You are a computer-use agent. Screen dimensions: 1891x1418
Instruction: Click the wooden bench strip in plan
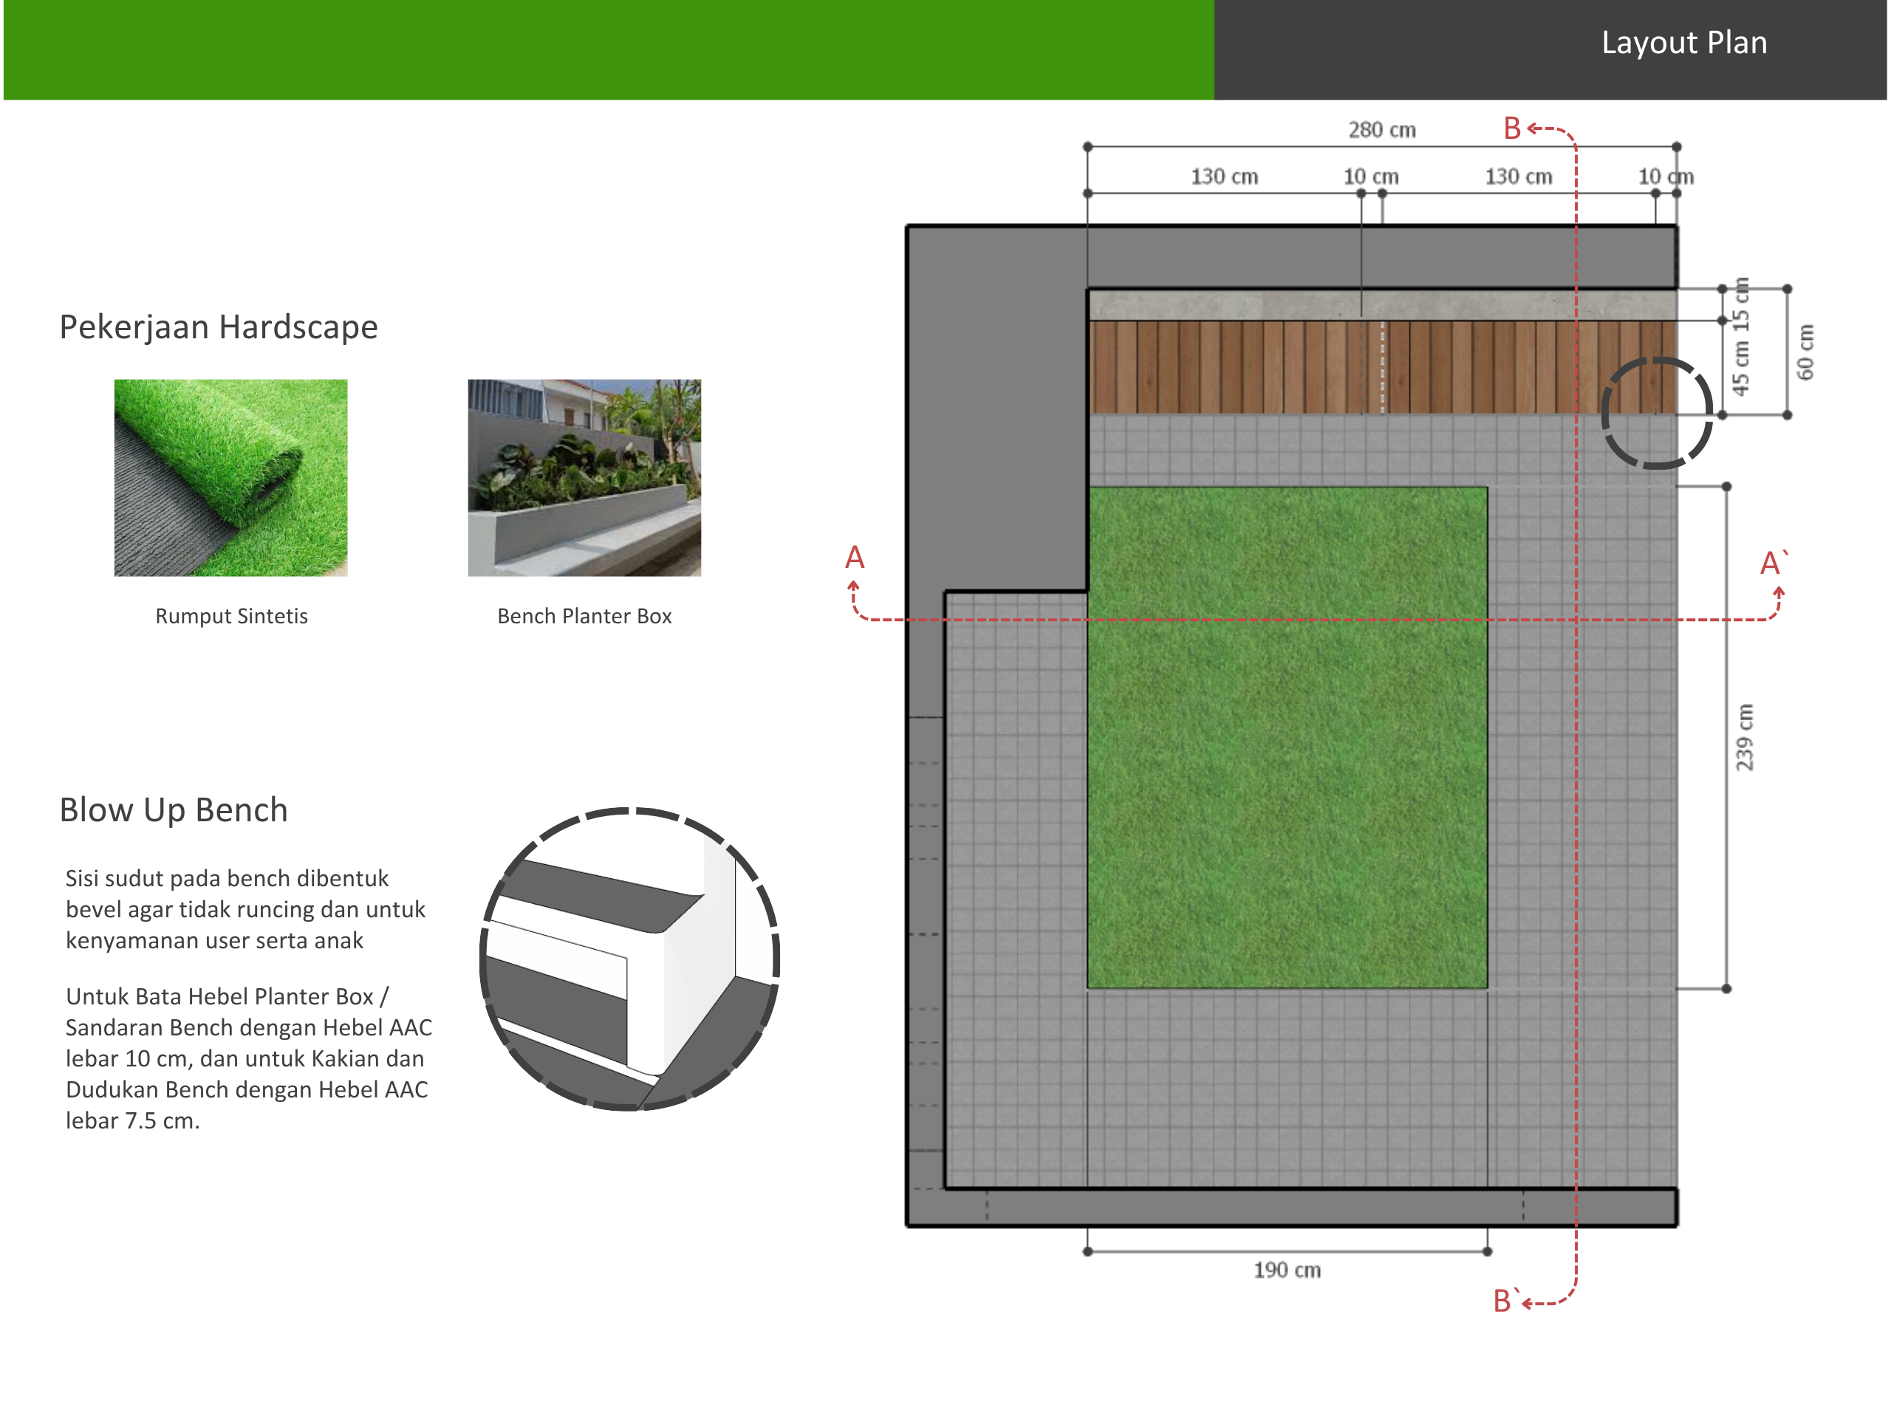tap(1381, 368)
